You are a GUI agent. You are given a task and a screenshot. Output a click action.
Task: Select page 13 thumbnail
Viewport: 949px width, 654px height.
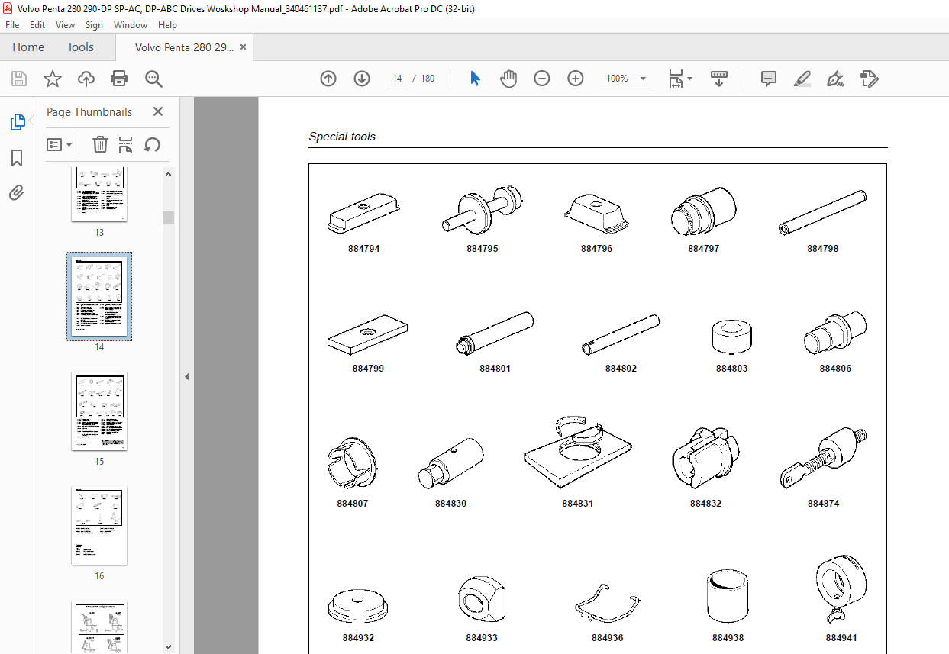pos(99,195)
